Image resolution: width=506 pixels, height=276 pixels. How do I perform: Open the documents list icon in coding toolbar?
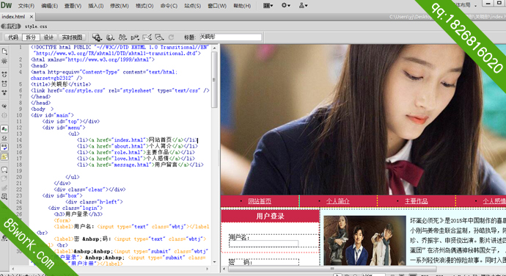pyautogui.click(x=4, y=51)
